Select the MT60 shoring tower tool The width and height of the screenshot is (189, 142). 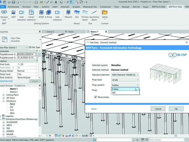[41, 14]
